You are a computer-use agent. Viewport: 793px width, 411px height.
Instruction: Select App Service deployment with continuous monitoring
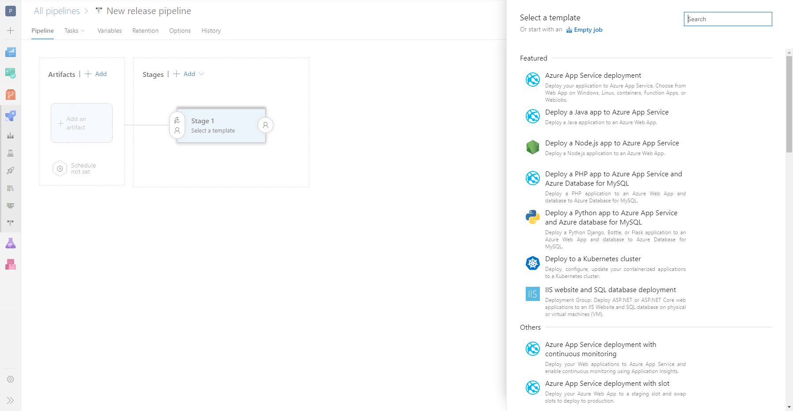pyautogui.click(x=600, y=349)
